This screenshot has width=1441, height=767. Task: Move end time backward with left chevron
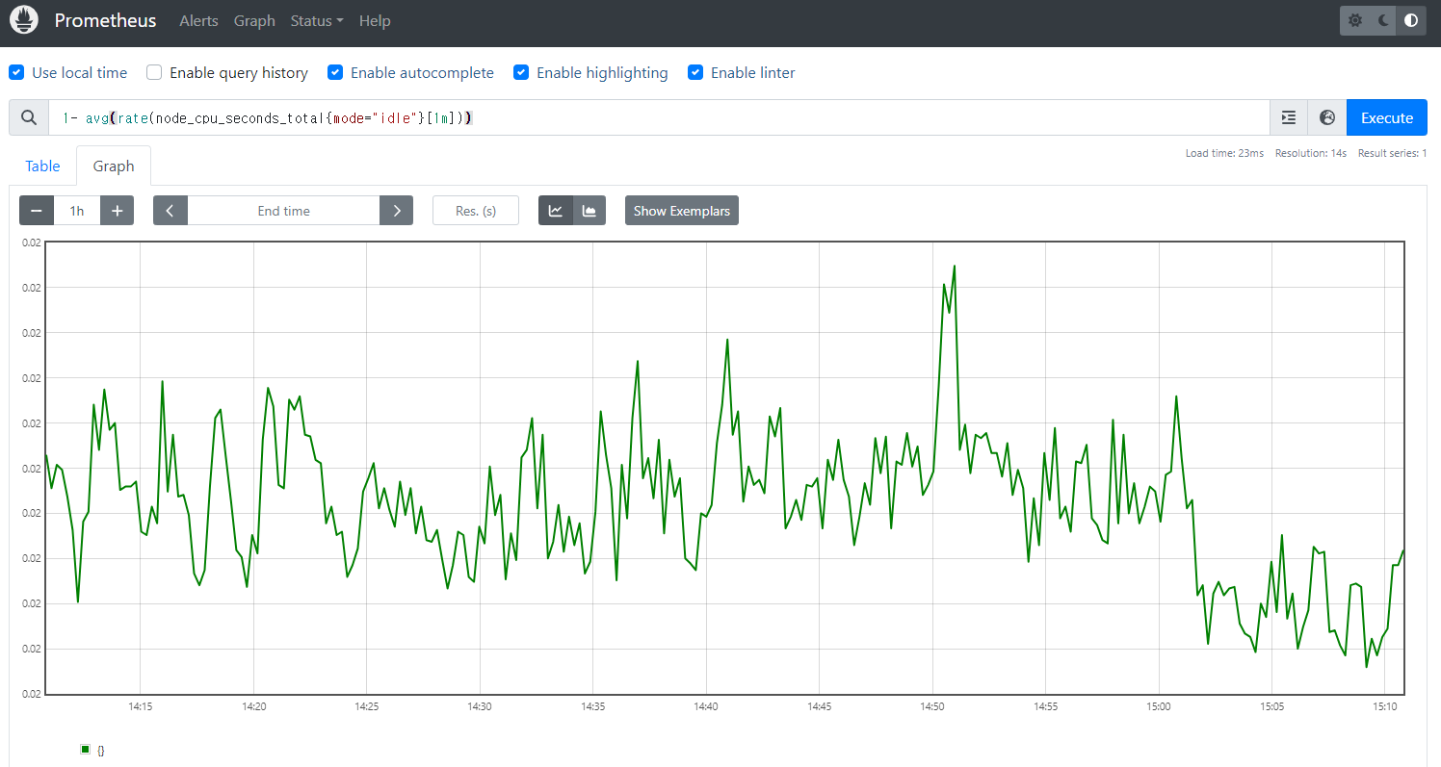tap(170, 211)
